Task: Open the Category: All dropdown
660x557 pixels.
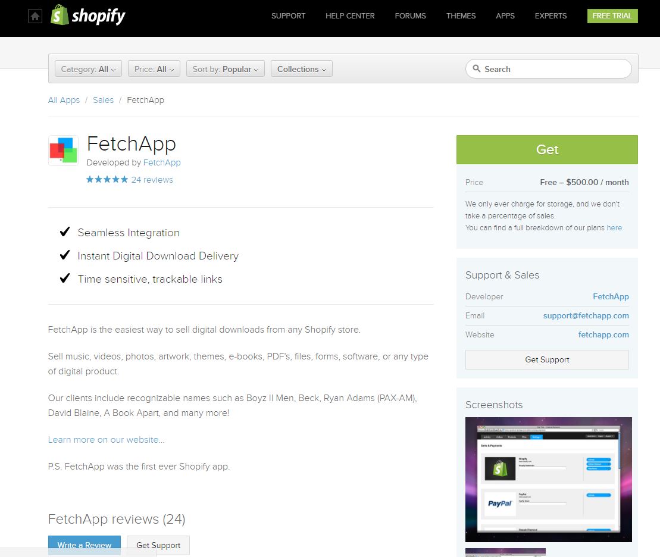Action: pyautogui.click(x=89, y=68)
